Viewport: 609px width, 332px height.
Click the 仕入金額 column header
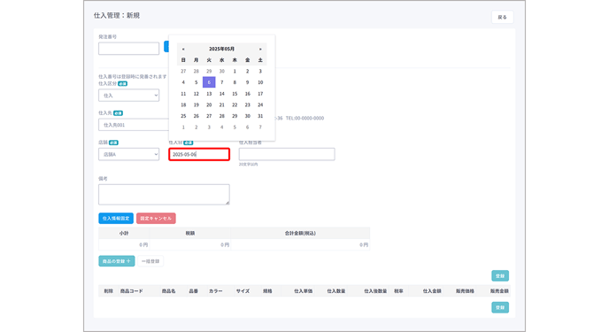[432, 291]
